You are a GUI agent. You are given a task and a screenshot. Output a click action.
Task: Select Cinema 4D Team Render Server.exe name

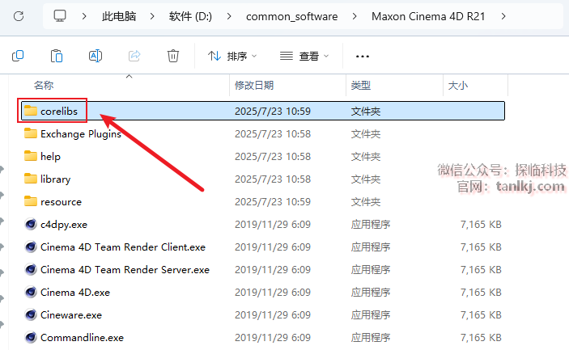[x=125, y=269]
